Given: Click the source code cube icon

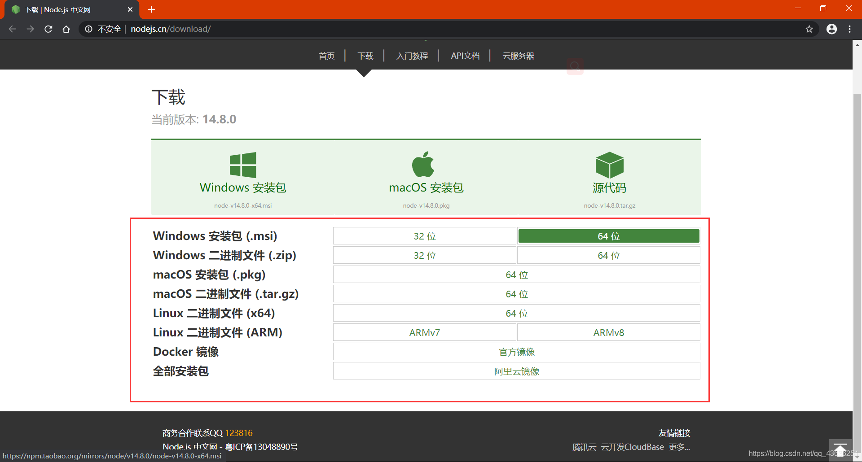Looking at the screenshot, I should pos(609,165).
